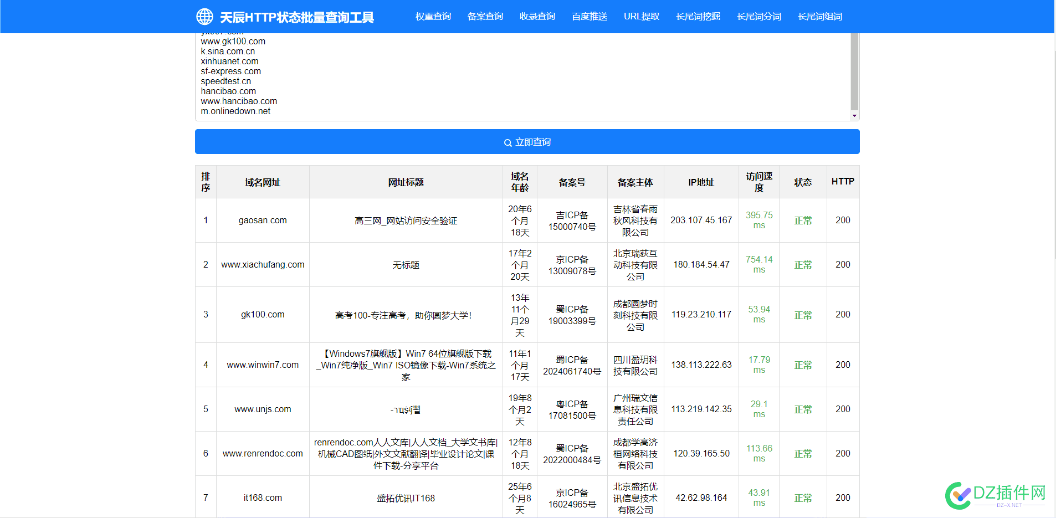Select URL提取 in the top navigation

coord(642,17)
